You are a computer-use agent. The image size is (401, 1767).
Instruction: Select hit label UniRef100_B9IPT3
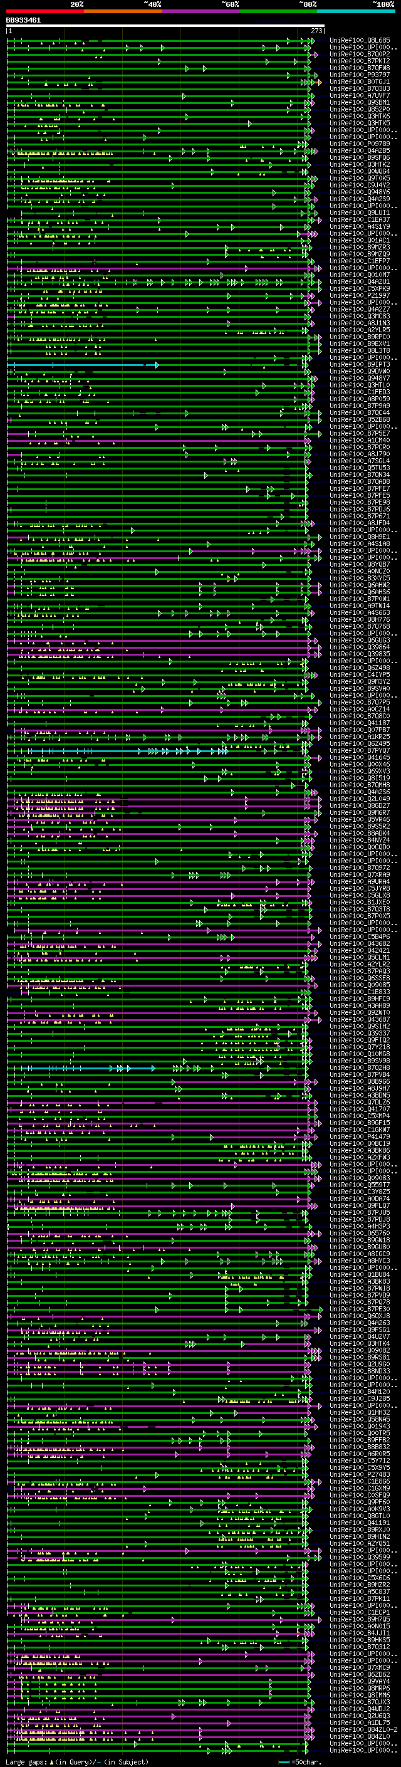(360, 365)
